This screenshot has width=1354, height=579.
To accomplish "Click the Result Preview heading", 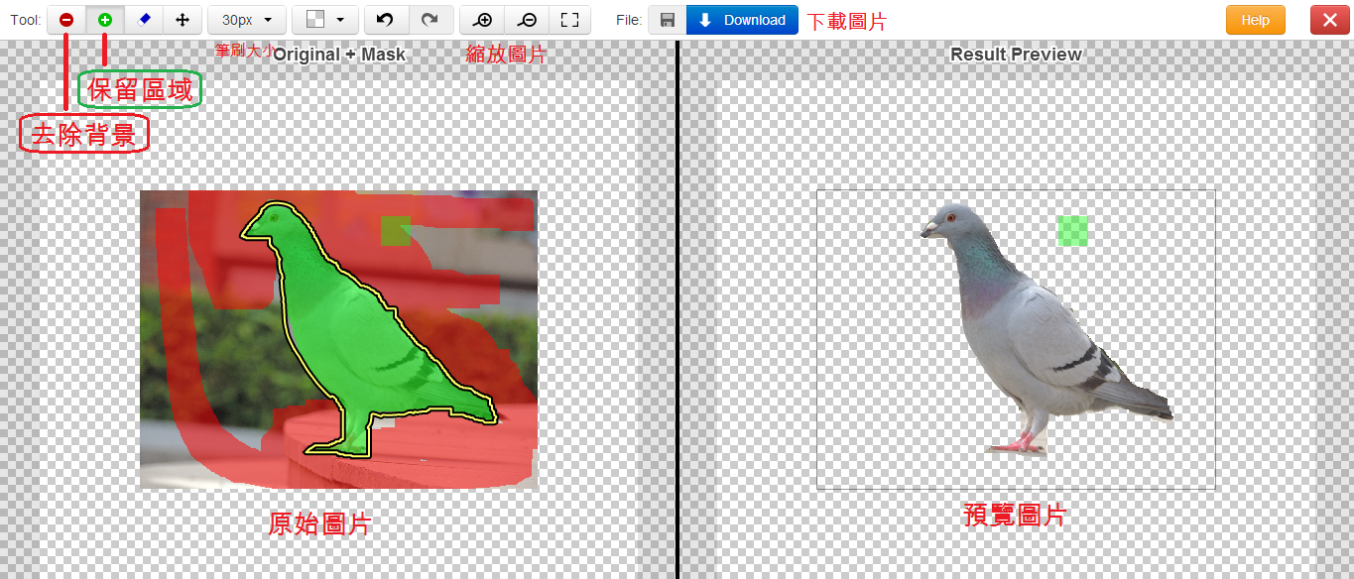I will [1016, 55].
